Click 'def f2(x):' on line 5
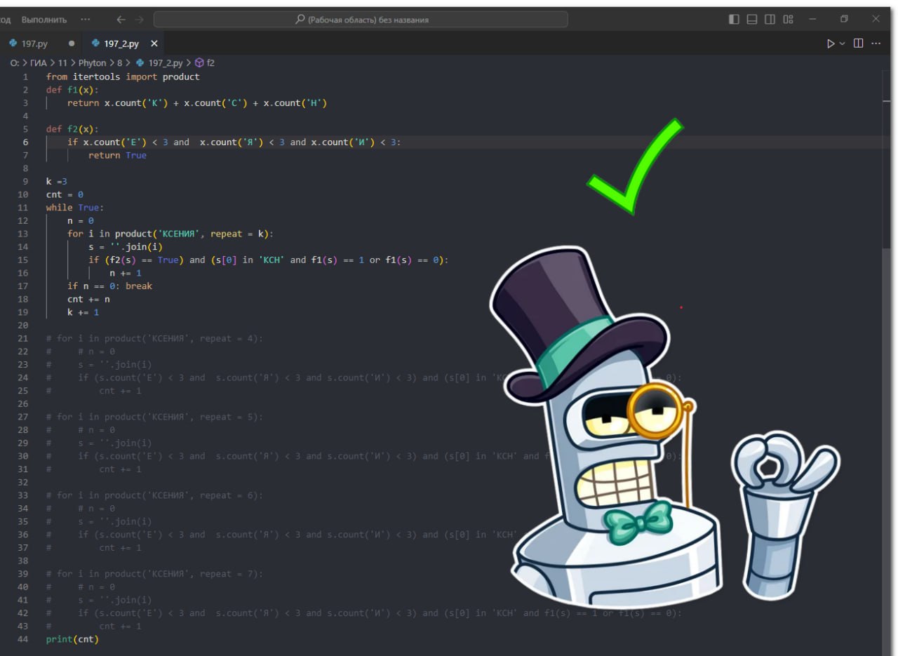Image resolution: width=898 pixels, height=656 pixels. coord(72,129)
